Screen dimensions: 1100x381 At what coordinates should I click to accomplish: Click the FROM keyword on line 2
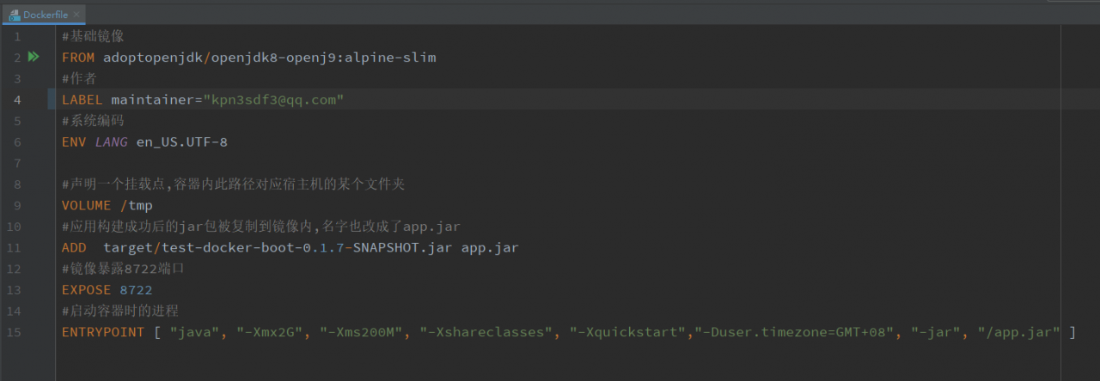click(x=78, y=57)
